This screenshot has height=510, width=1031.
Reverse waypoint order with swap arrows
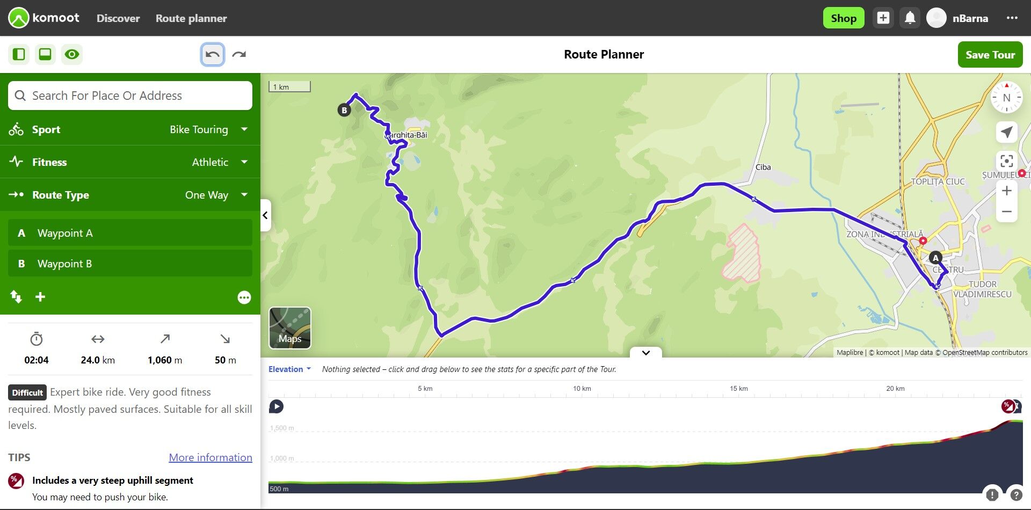16,297
